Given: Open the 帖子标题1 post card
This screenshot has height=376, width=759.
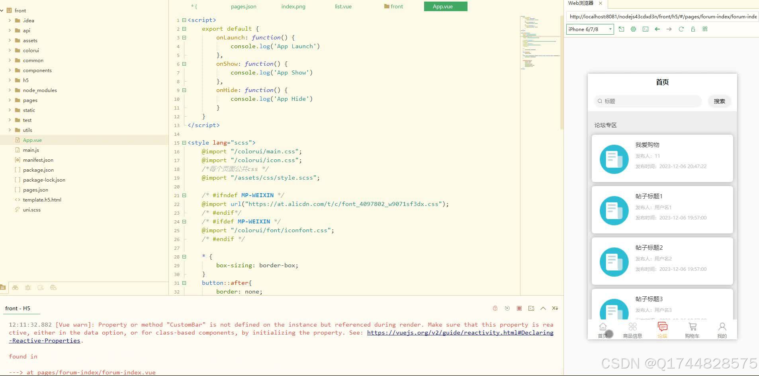Looking at the screenshot, I should [x=662, y=210].
